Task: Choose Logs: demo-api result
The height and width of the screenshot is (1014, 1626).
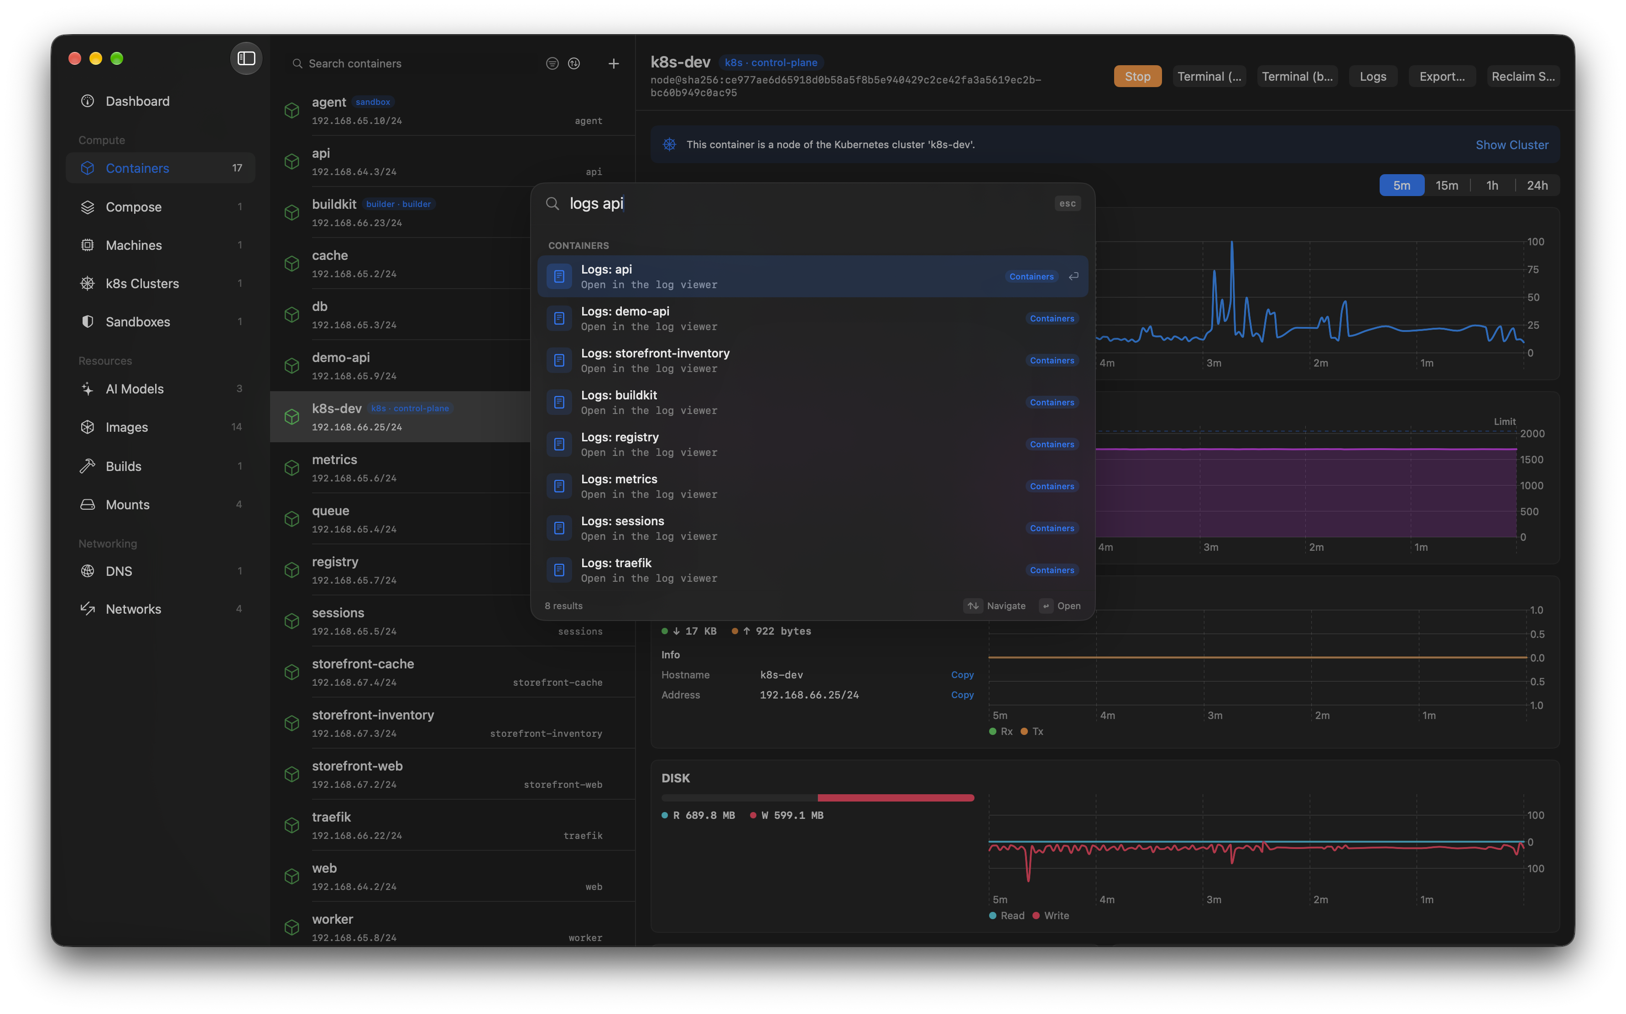Action: point(813,319)
